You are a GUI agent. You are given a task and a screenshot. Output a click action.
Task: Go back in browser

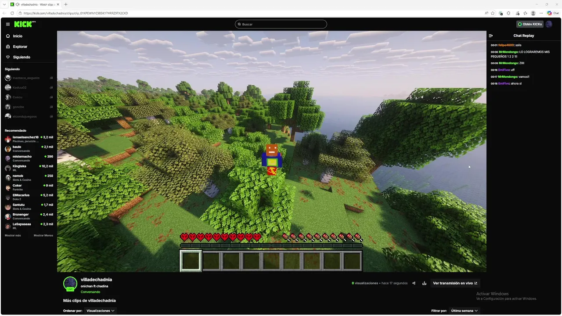click(x=4, y=13)
